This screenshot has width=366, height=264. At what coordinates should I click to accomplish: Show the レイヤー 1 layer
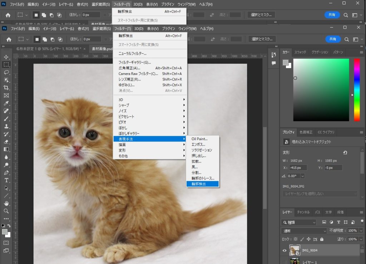(285, 262)
